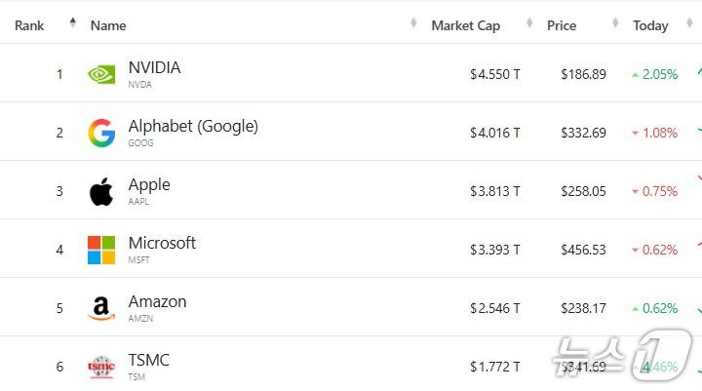The width and height of the screenshot is (702, 391).
Task: Open the Amazon company page
Action: point(157,302)
